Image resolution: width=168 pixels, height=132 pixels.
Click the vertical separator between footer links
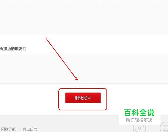[19, 129]
